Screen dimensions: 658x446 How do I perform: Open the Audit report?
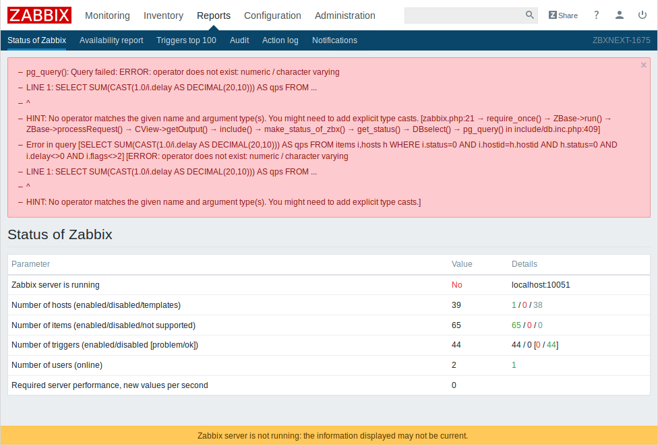[x=239, y=40]
